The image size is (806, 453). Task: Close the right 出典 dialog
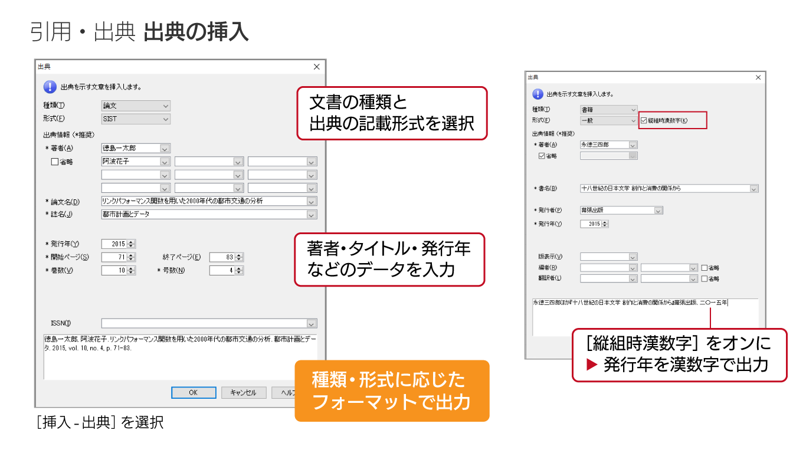pos(758,77)
